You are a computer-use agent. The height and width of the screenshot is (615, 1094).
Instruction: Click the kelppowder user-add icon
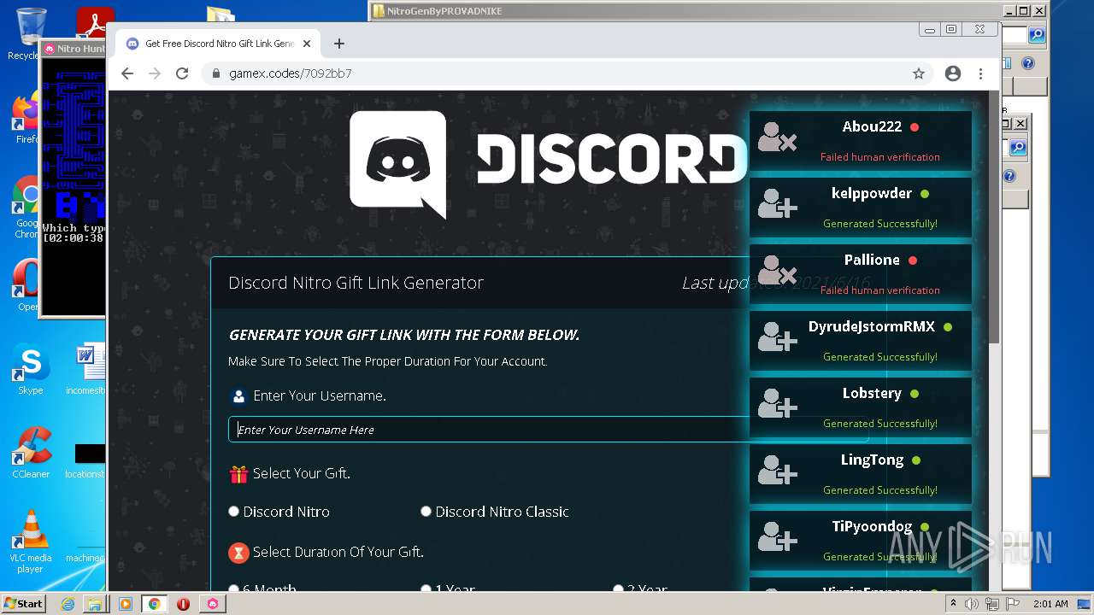click(x=777, y=204)
